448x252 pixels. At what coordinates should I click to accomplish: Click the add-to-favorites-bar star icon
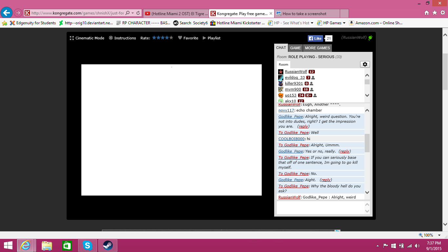click(5, 23)
